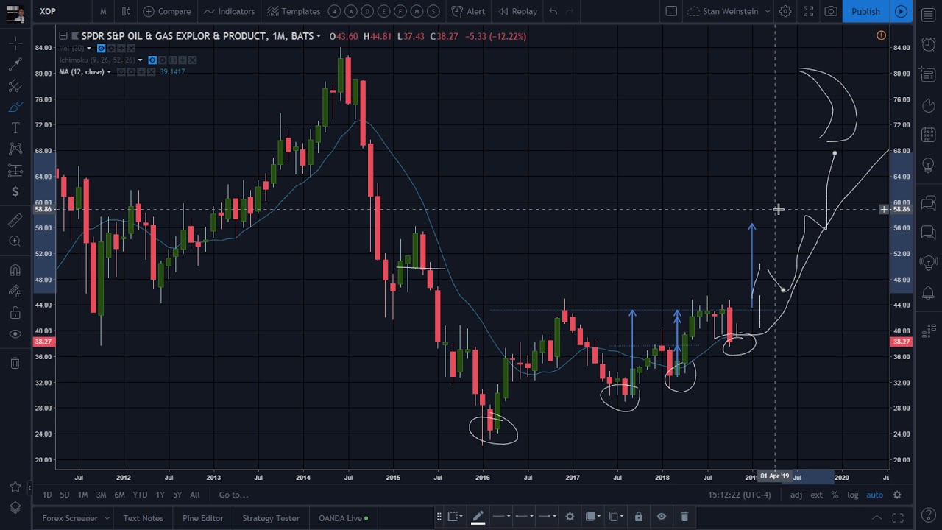Viewport: 942px width, 530px height.
Task: Open the Indicators dialog
Action: tap(229, 11)
